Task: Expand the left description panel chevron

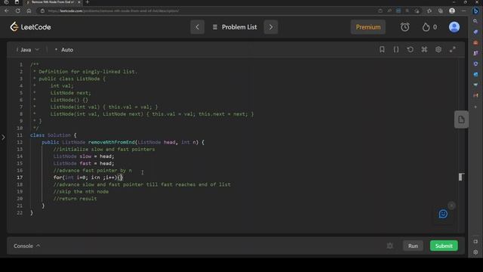Action: [3, 138]
